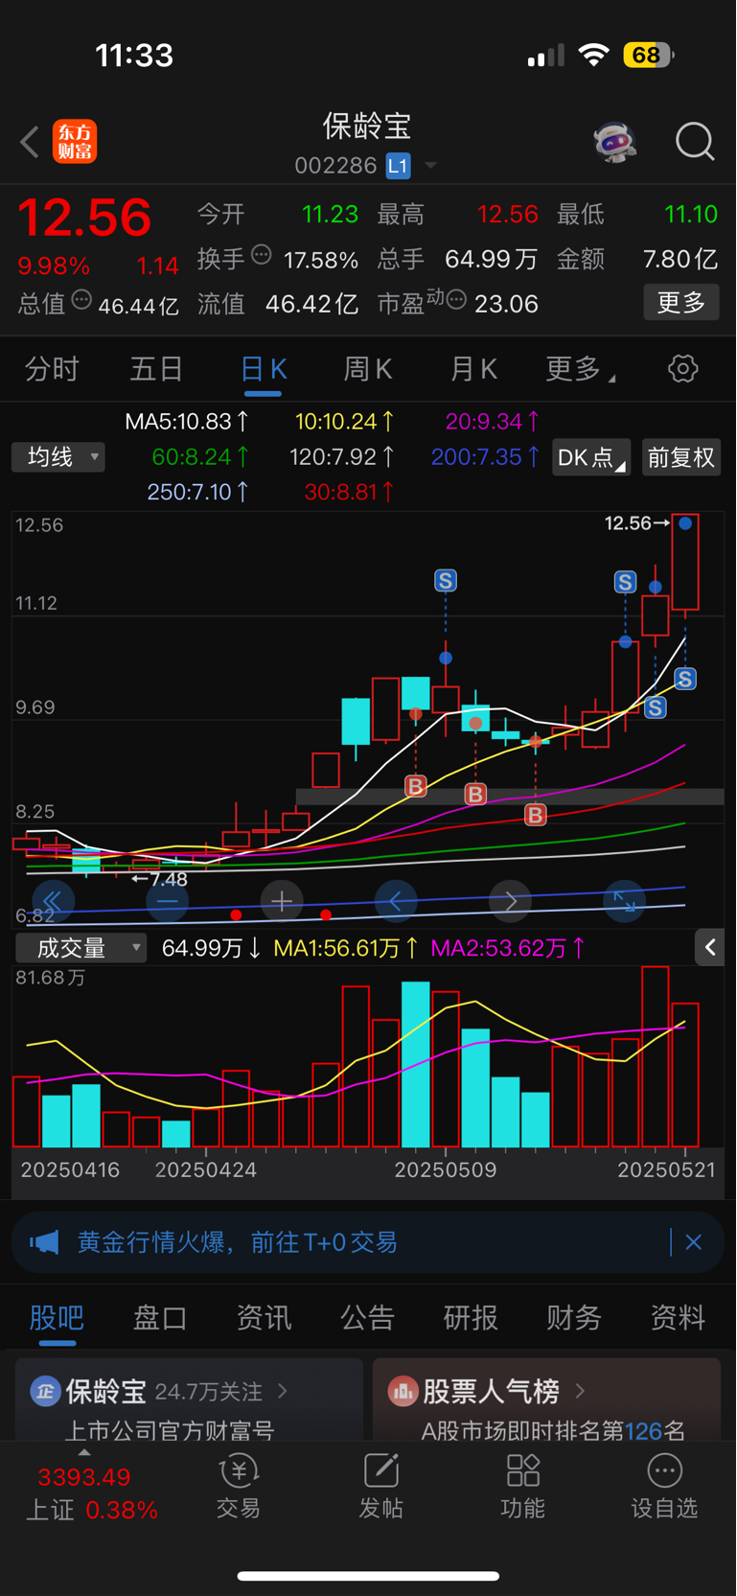Switch to 资讯 tab

[x=264, y=1318]
